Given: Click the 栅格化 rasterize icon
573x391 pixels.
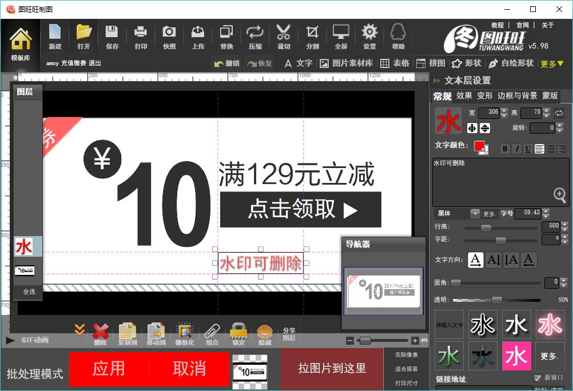Looking at the screenshot, I should [185, 332].
